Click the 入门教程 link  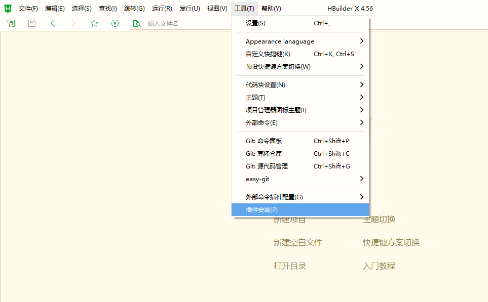click(379, 266)
